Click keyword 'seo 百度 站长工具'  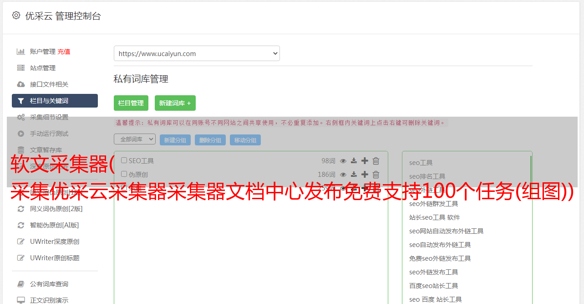coord(436,299)
